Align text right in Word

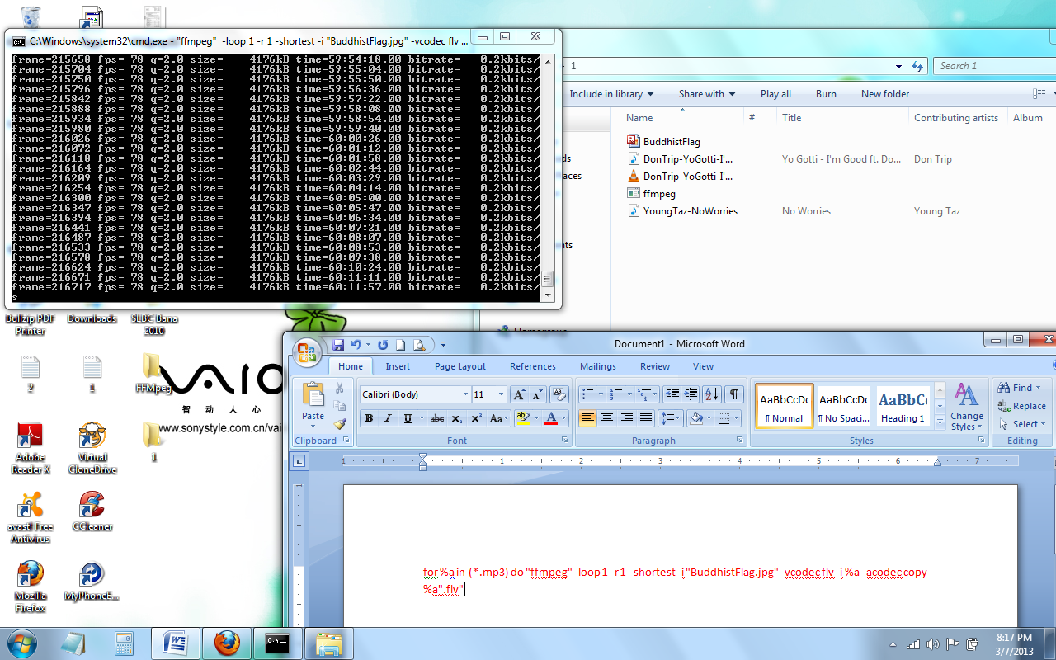point(627,418)
